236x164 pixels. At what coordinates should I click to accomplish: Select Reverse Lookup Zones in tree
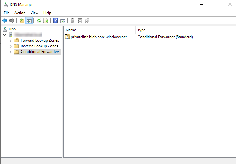point(39,46)
